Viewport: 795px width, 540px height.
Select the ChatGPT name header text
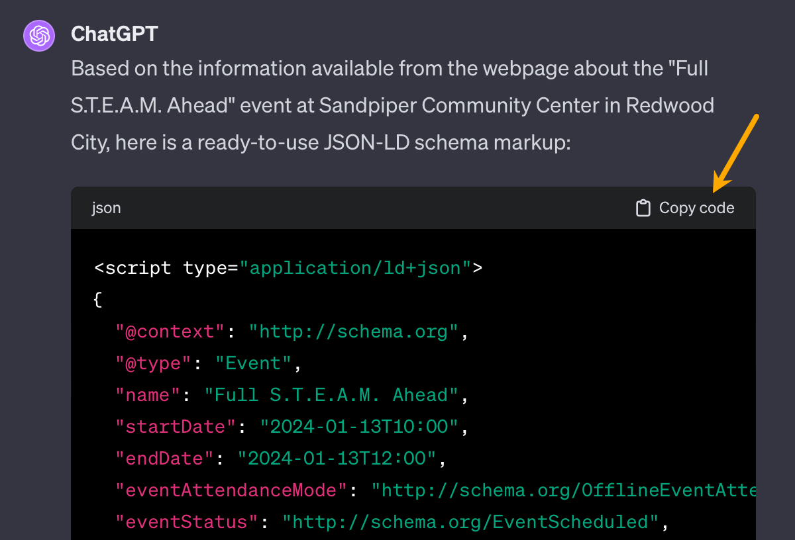[114, 34]
